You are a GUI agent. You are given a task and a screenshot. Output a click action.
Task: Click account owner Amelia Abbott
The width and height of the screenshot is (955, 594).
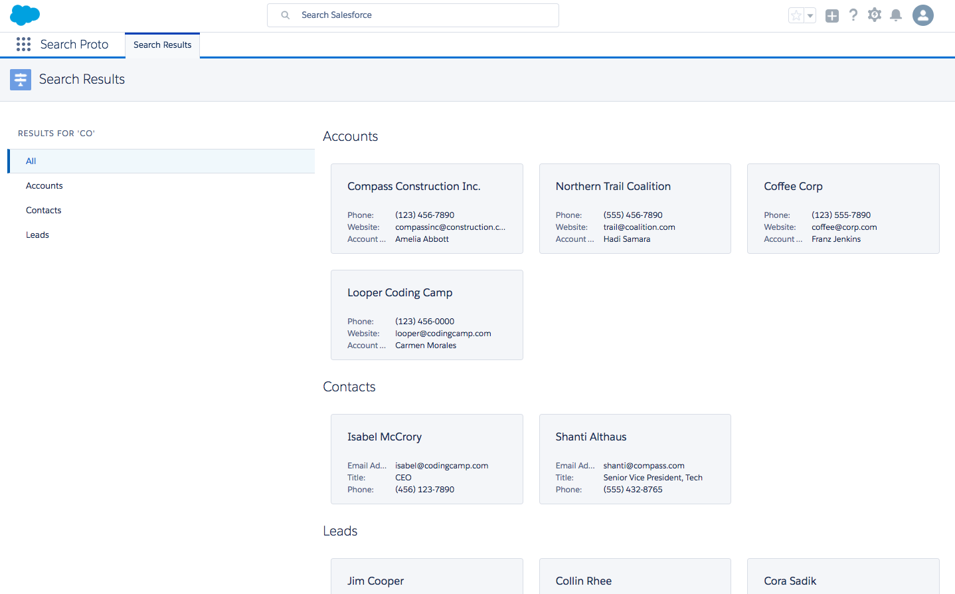tap(422, 239)
